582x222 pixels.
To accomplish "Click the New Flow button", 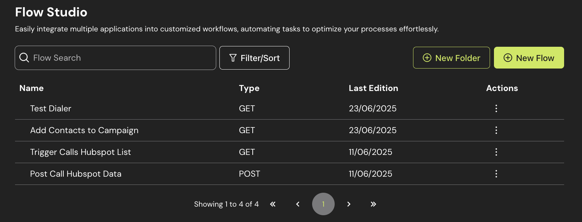I will click(x=529, y=58).
